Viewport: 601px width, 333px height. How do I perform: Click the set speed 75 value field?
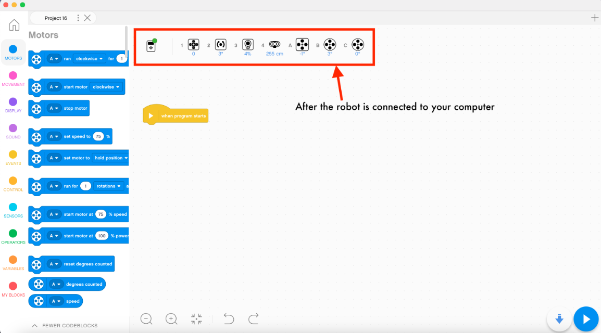coord(98,136)
